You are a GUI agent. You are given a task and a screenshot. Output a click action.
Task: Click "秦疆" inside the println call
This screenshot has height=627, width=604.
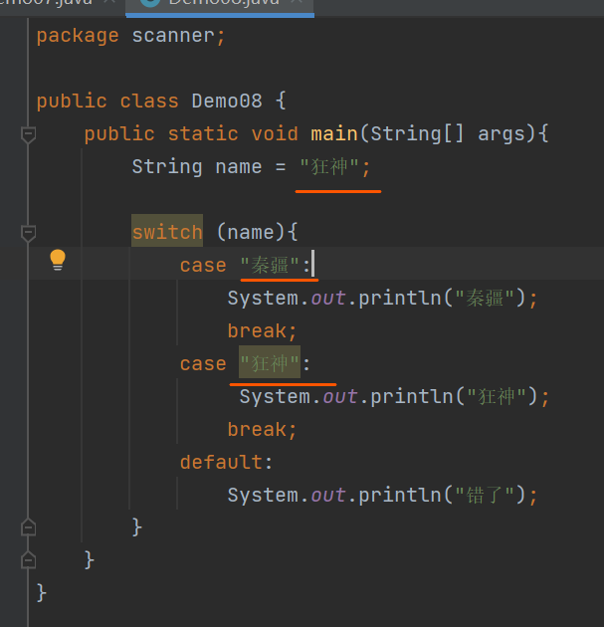tap(484, 298)
